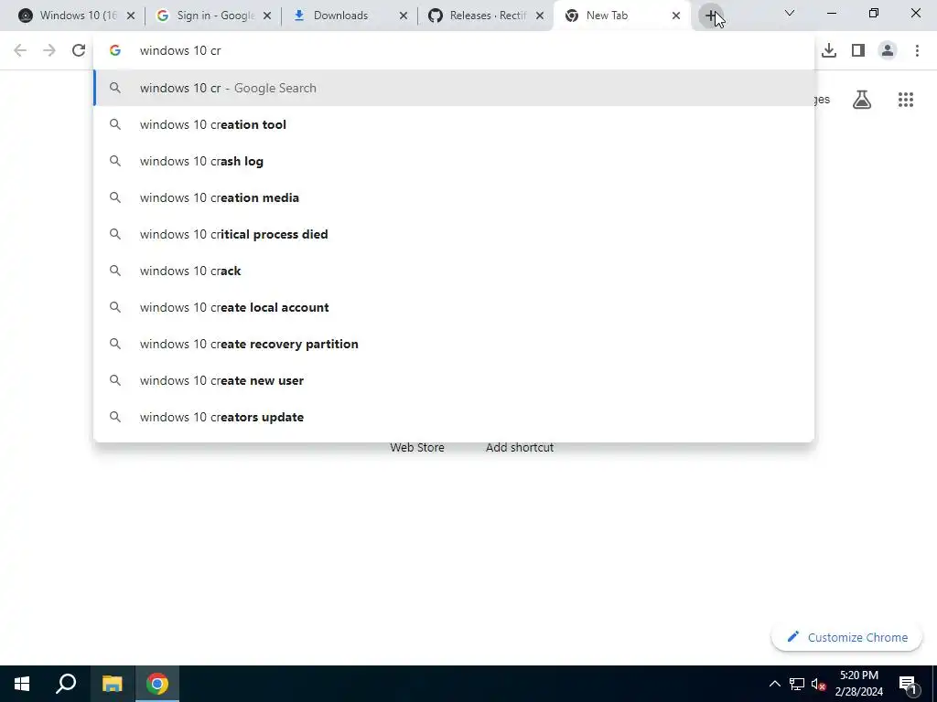The image size is (937, 702).
Task: Select the 'windows 10 creation media' suggestion
Action: tap(454, 197)
